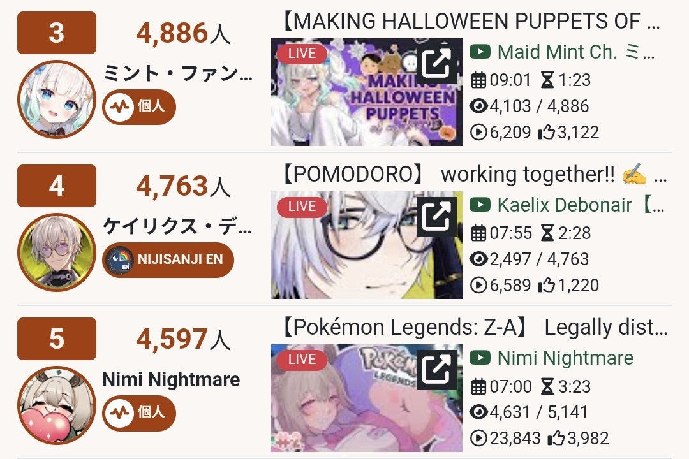The width and height of the screenshot is (689, 459).
Task: Click YouTube icon beside Nimi Nightmare channel
Action: [x=480, y=358]
